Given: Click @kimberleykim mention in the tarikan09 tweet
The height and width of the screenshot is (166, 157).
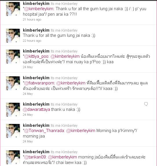Looking at the screenshot, I should pyautogui.click(x=63, y=157).
